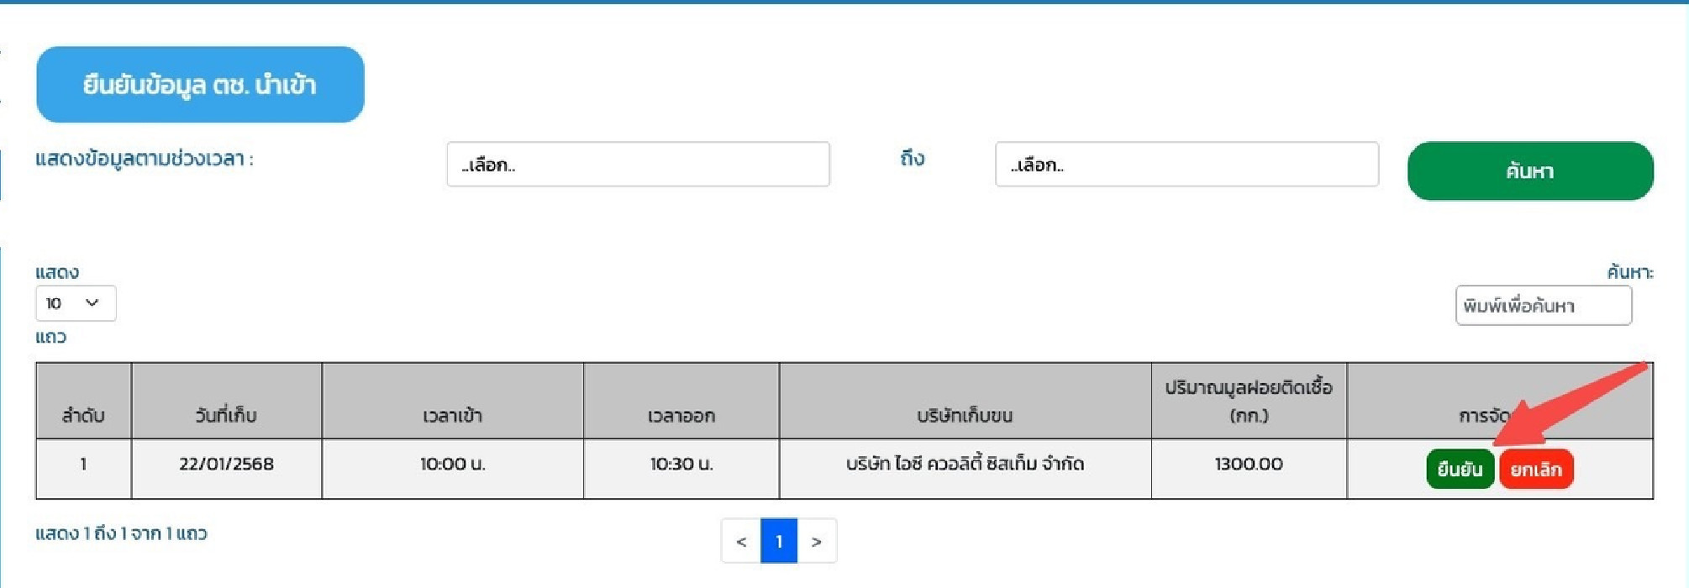Click the แสดง 1 ถึง 1 จาก 1 แถว text
This screenshot has width=1689, height=588.
[x=121, y=533]
